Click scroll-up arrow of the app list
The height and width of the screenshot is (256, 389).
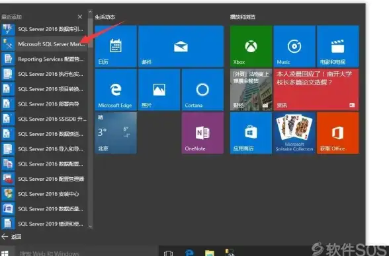click(x=90, y=12)
